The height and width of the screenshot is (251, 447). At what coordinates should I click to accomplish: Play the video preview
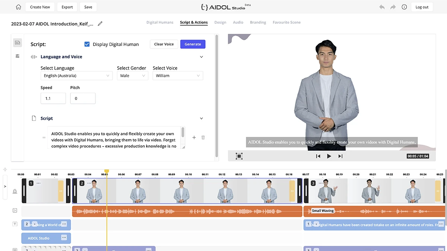tap(329, 156)
